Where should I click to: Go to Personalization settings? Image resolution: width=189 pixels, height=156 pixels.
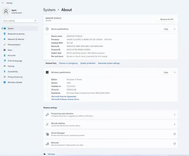point(20,45)
